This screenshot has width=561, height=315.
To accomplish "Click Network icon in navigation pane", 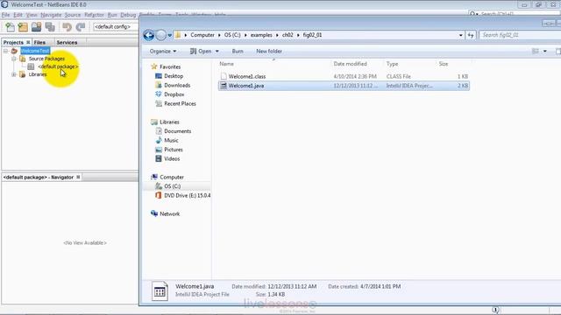I will point(154,213).
